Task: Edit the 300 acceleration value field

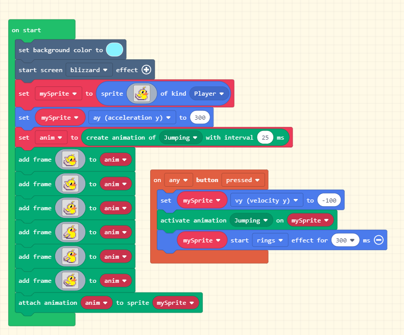Action: 200,118
